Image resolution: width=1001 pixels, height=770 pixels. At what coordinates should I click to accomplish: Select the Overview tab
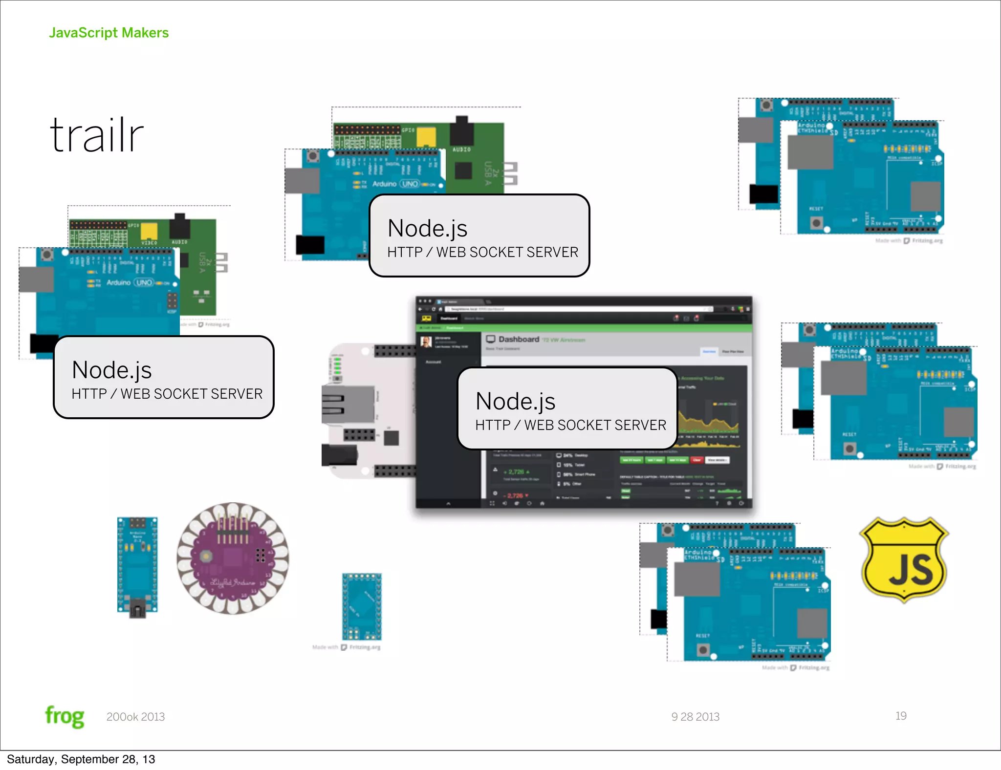709,351
